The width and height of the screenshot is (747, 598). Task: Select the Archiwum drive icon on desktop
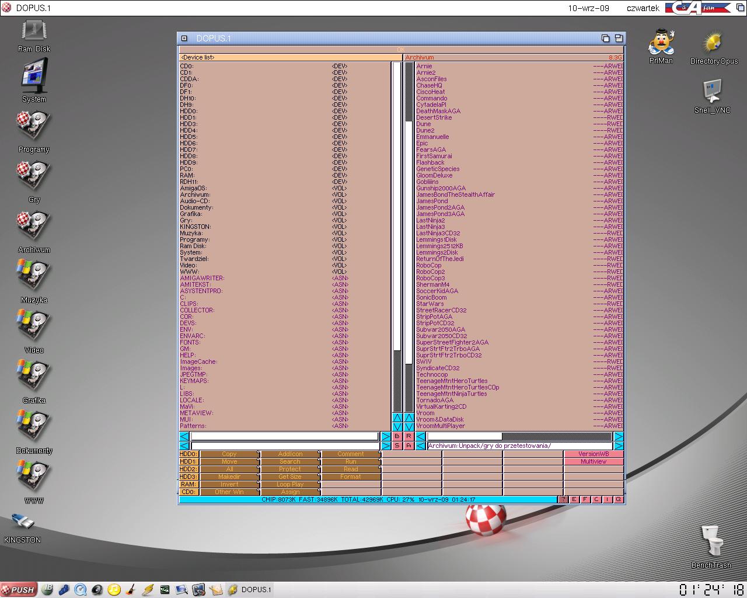click(34, 226)
